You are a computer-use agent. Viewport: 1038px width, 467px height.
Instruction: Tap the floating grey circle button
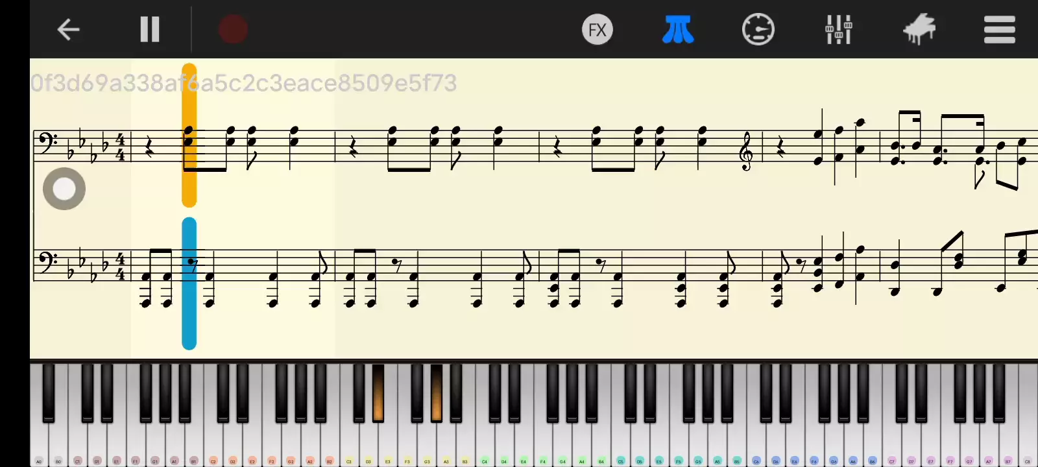pyautogui.click(x=64, y=189)
